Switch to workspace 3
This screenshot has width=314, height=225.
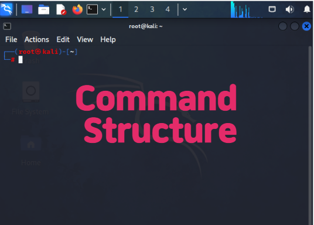pyautogui.click(x=152, y=9)
